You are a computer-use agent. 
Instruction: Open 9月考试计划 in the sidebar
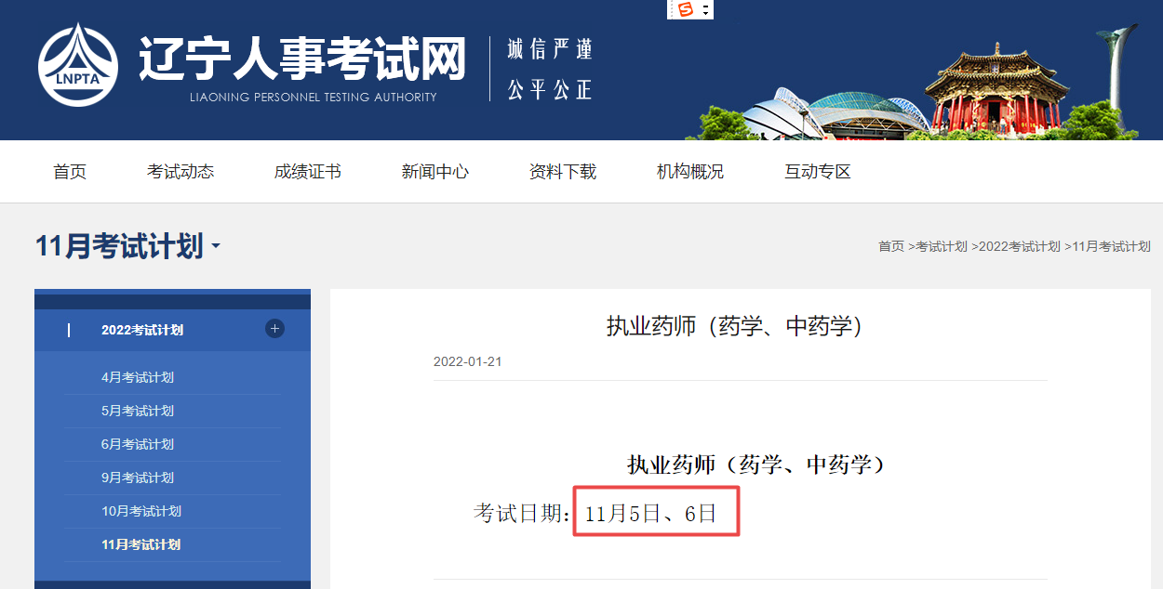pyautogui.click(x=138, y=478)
